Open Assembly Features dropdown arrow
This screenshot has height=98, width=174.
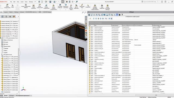[x=60, y=10]
